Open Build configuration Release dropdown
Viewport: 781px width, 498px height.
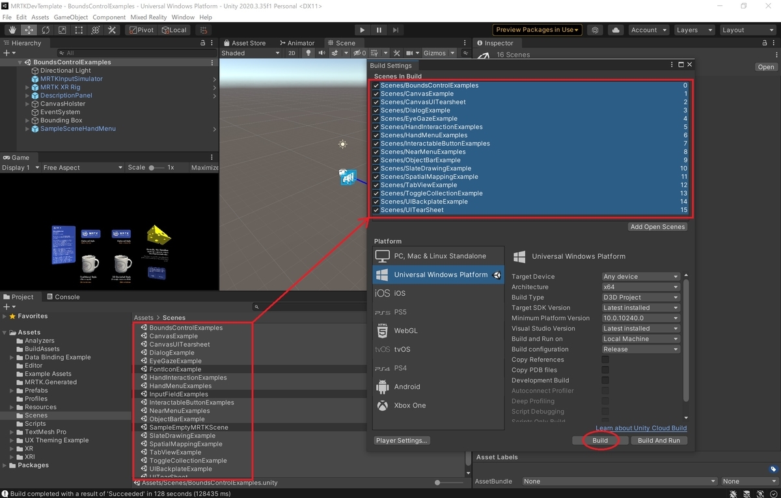pos(640,349)
